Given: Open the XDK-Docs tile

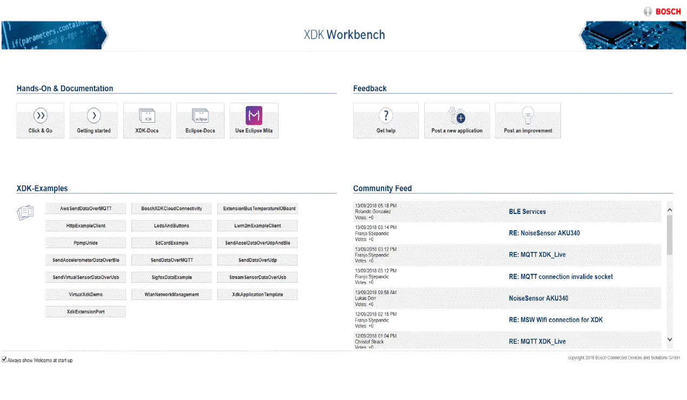Looking at the screenshot, I should pos(147,121).
